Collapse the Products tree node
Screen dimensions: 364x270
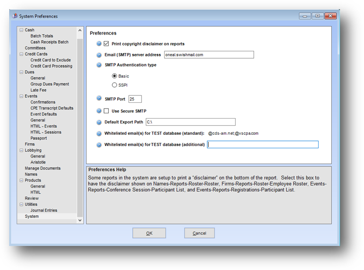click(21, 180)
